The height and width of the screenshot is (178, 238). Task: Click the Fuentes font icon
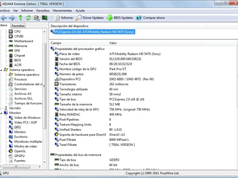tap(11, 160)
